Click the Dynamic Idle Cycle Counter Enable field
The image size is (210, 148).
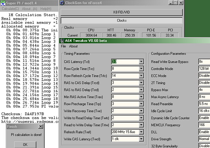[x=204, y=118]
